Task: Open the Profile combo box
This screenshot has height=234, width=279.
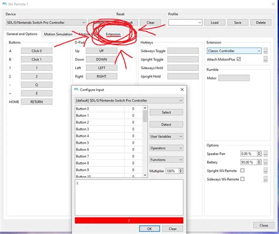Action: pos(185,23)
